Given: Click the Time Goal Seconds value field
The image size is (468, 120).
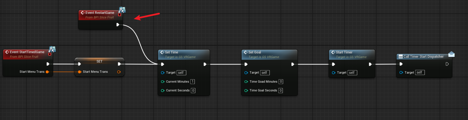Looking at the screenshot, I should 280,91.
